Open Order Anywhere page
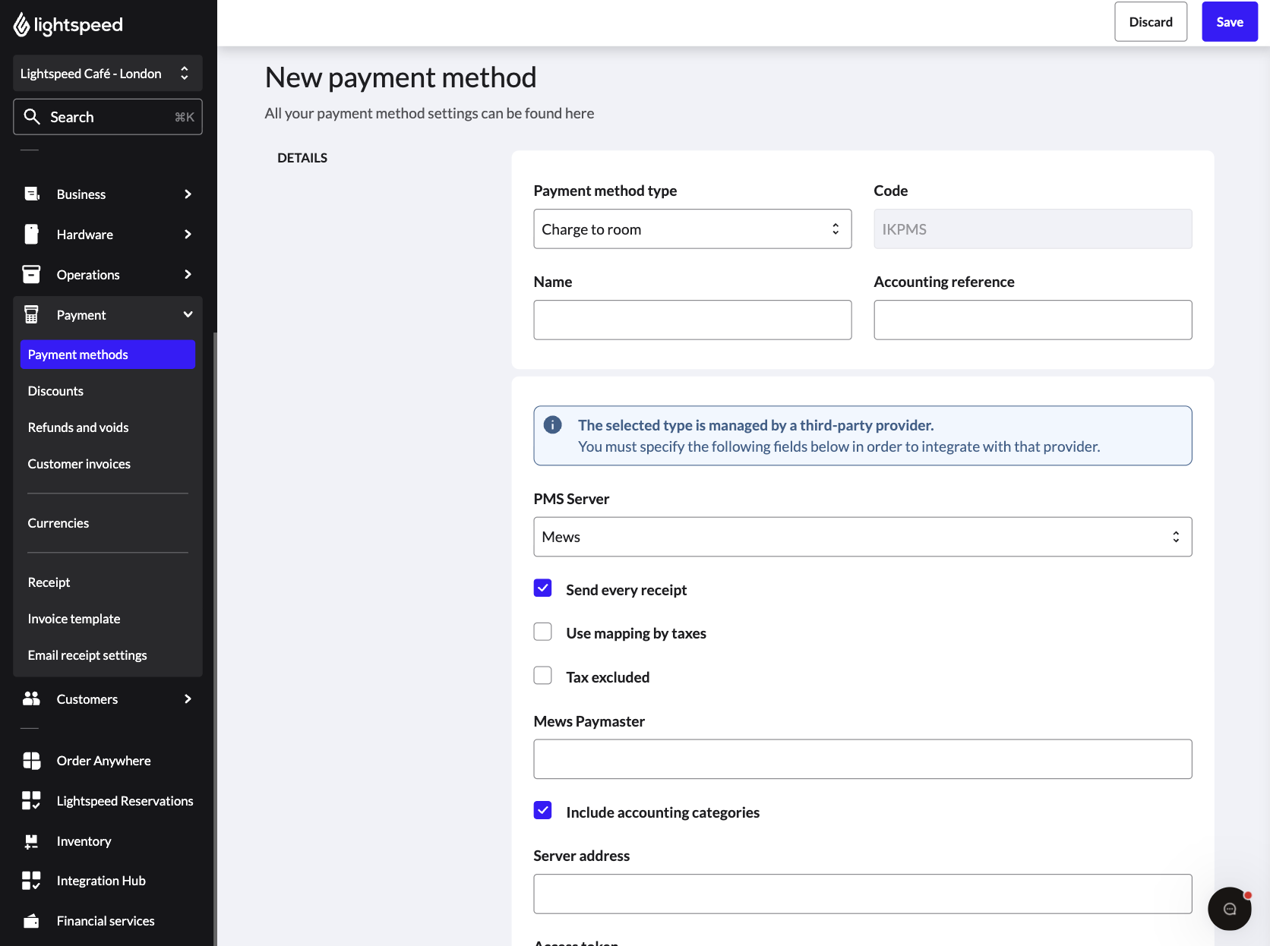This screenshot has width=1270, height=946. click(x=103, y=760)
